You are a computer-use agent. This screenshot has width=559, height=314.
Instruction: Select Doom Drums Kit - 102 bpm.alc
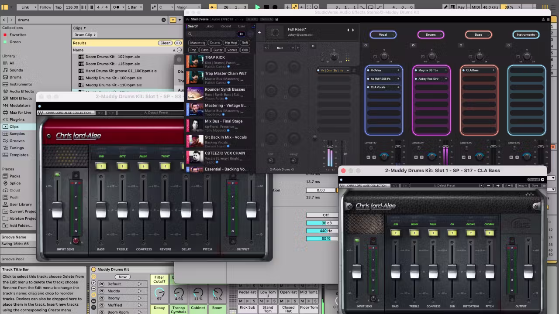[113, 57]
